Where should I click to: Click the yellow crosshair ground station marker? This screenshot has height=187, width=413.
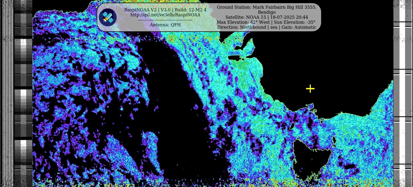[310, 89]
